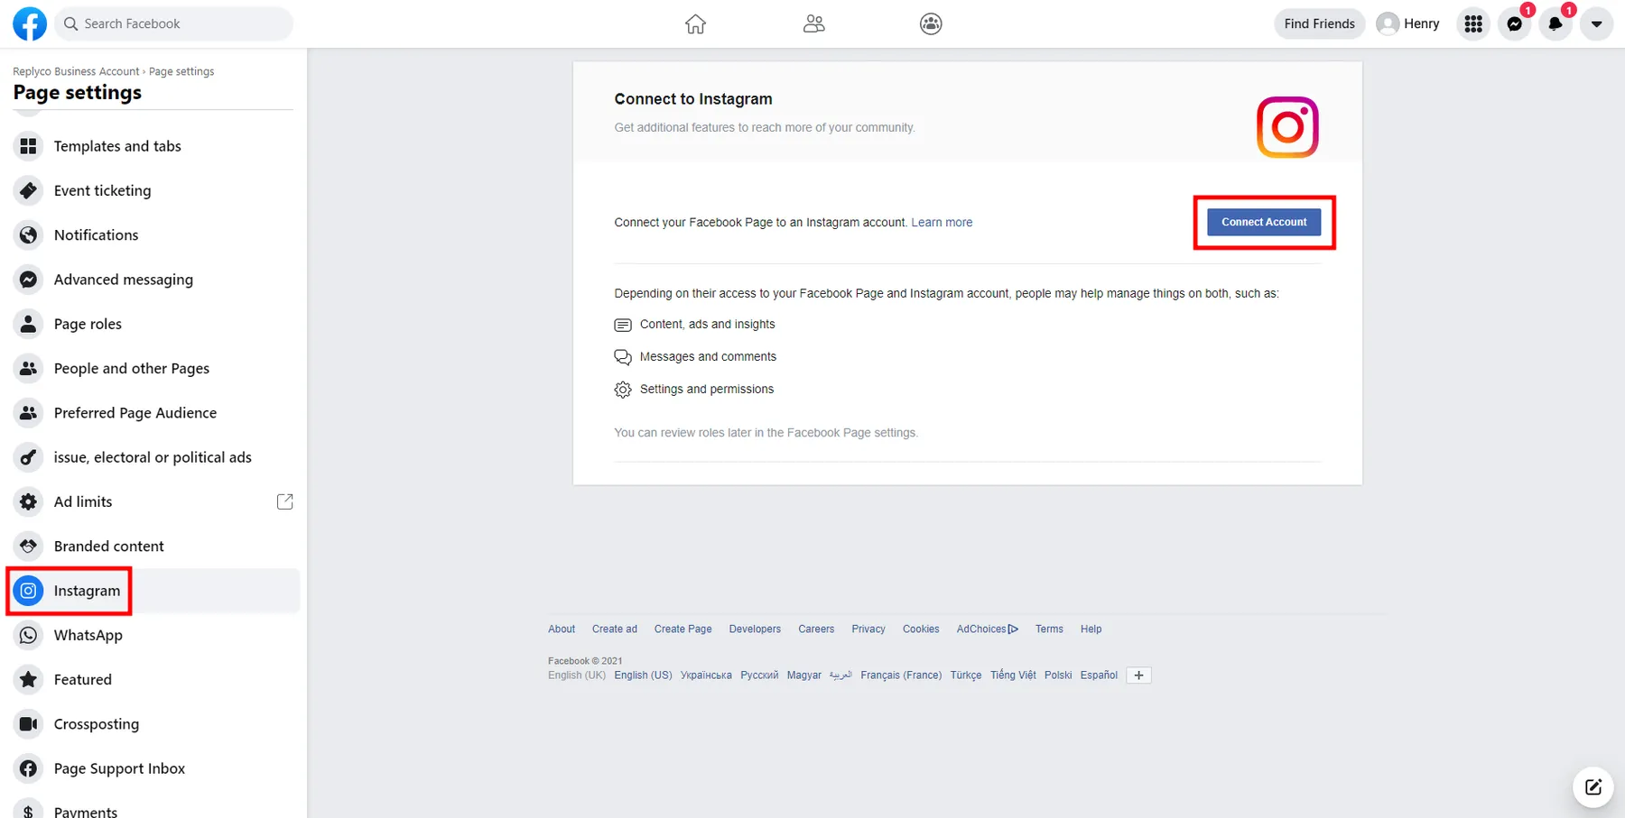This screenshot has width=1625, height=818.
Task: Open the Groups icon in top navigation
Action: point(931,24)
